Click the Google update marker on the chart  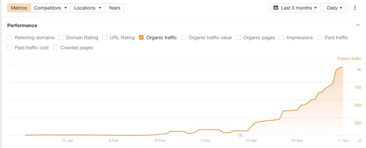coord(240,135)
